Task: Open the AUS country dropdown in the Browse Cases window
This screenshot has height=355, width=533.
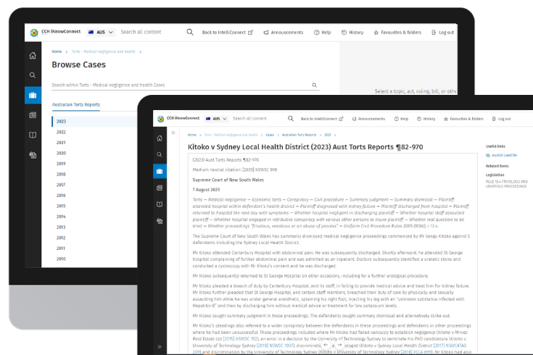Action: [x=100, y=33]
